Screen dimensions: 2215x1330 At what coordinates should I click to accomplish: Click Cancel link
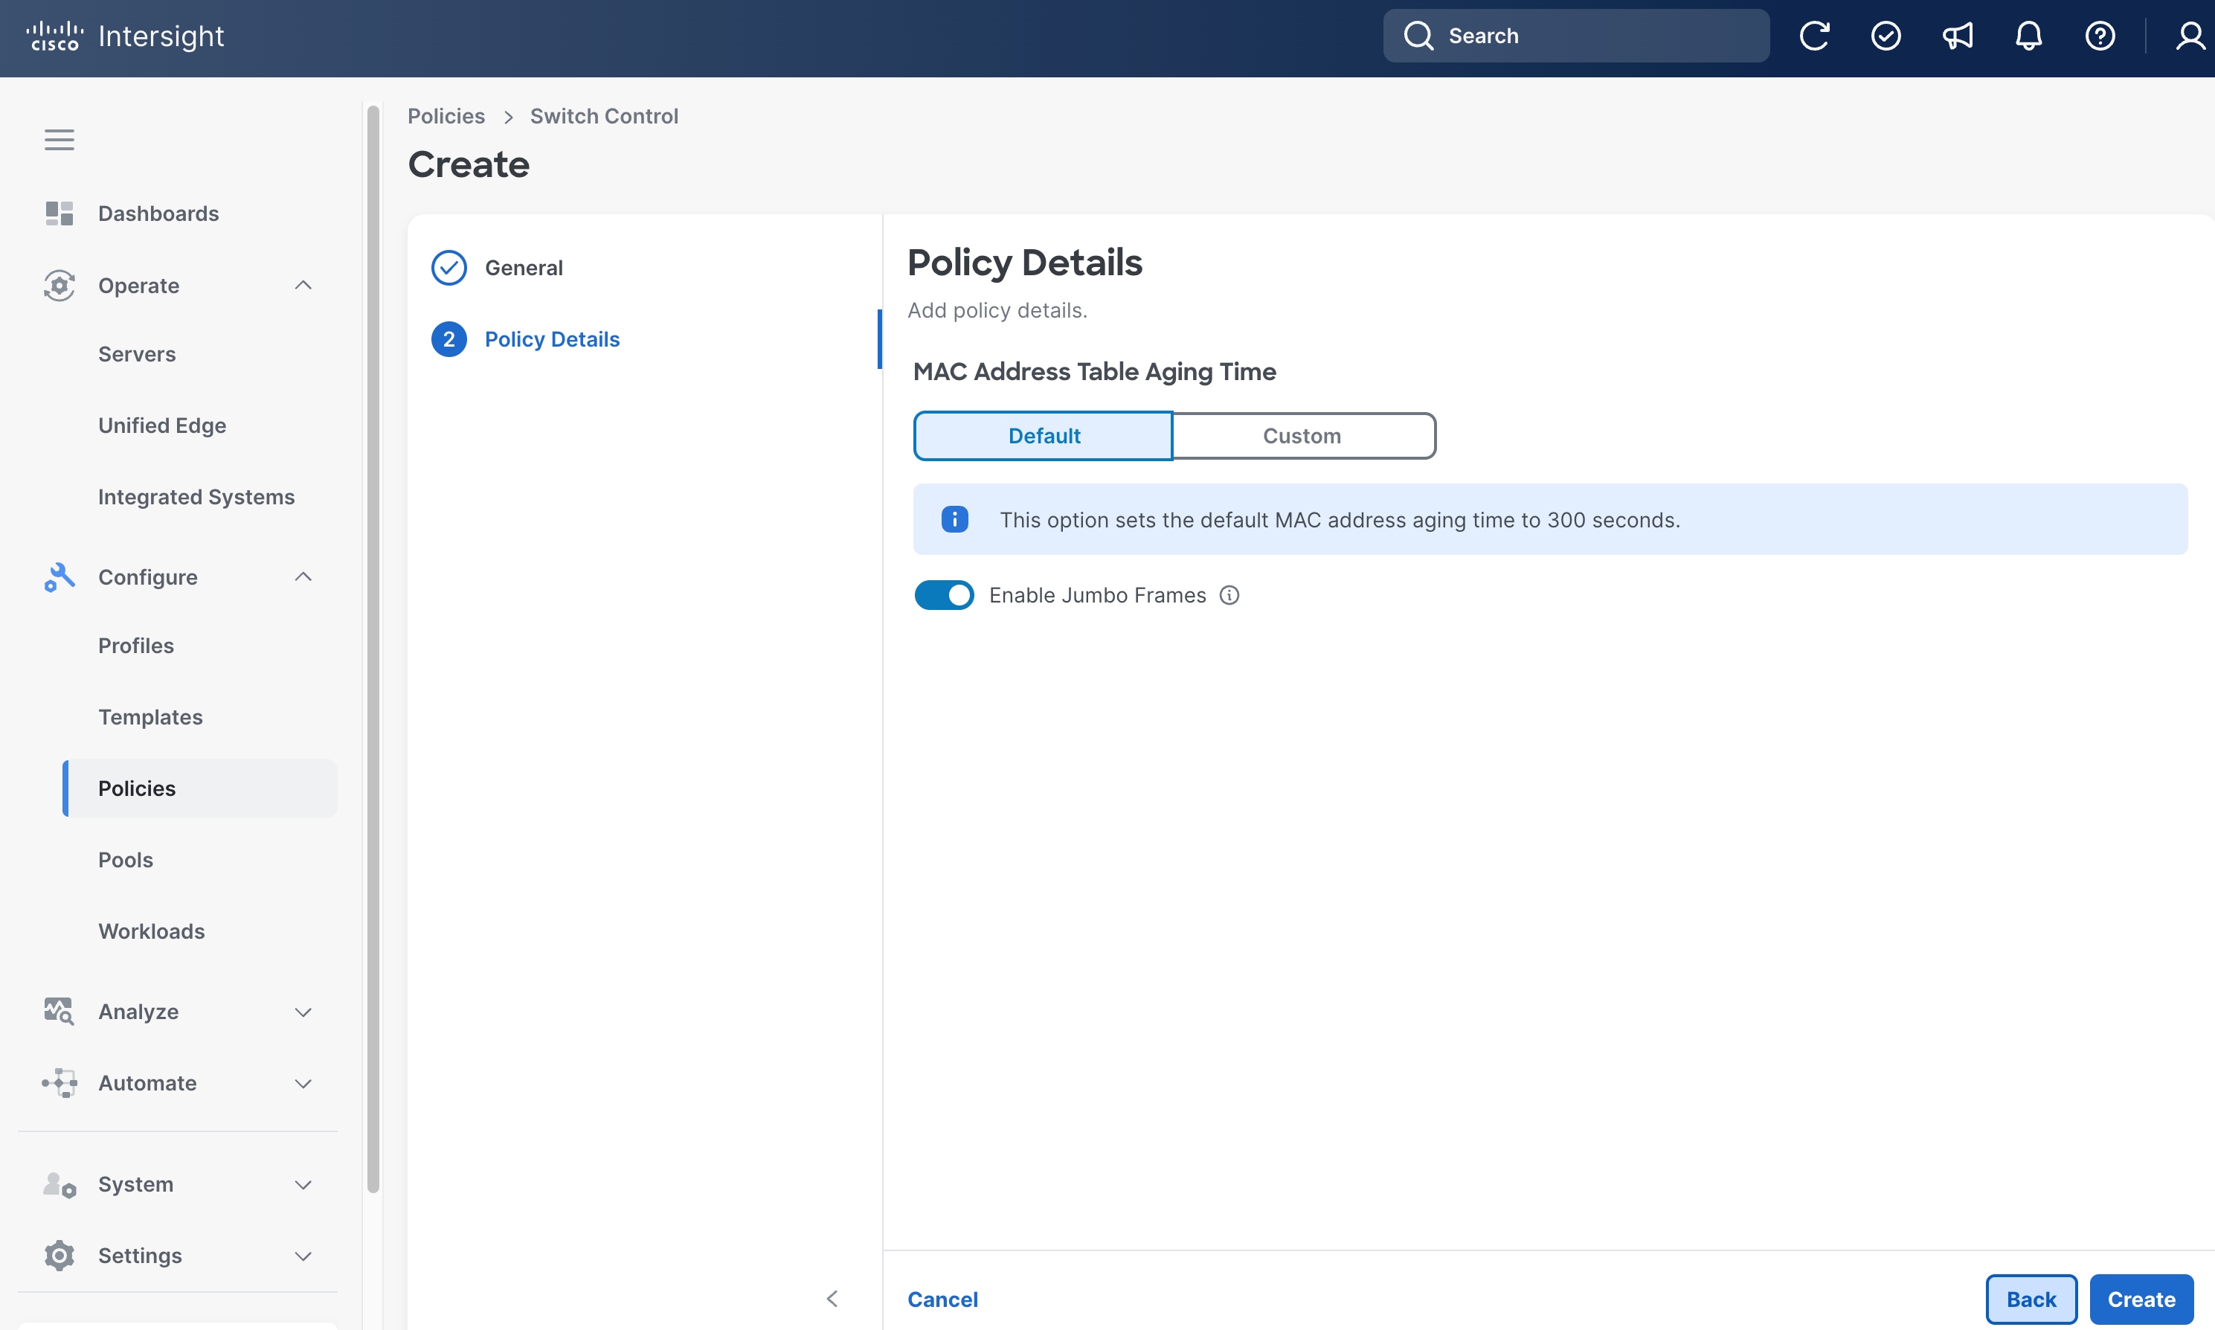[x=942, y=1299]
